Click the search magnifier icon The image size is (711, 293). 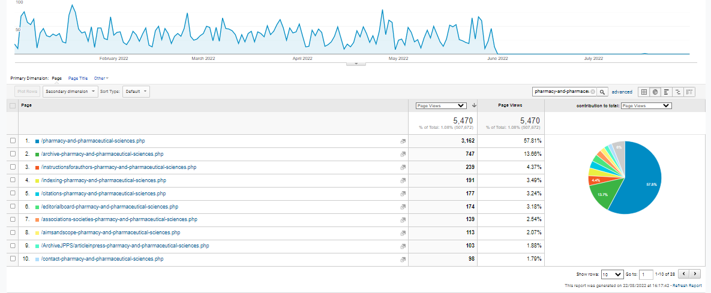602,92
